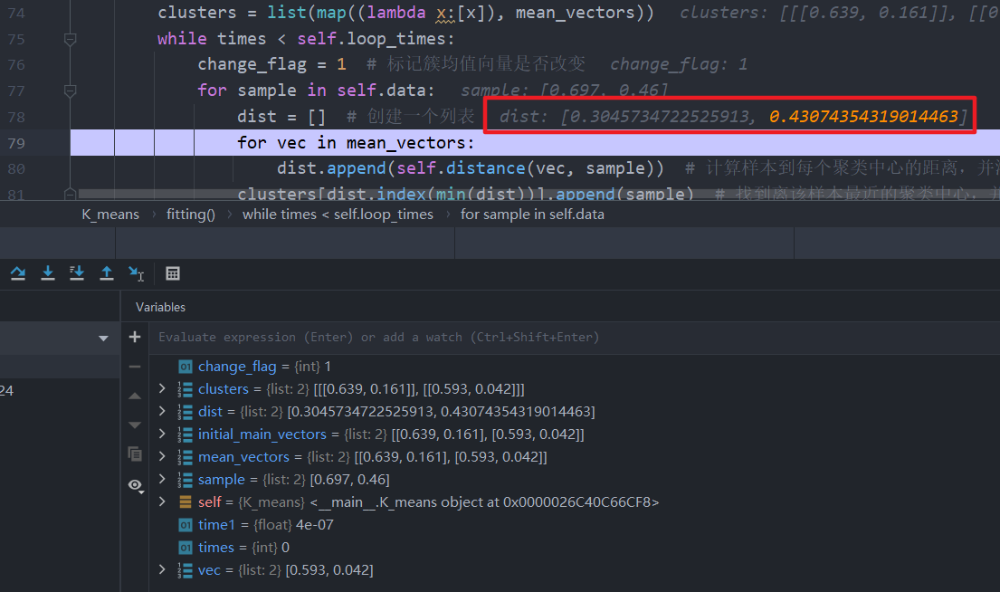This screenshot has height=592, width=1000.
Task: Open the Evaluate Expression calculator icon
Action: [x=173, y=273]
